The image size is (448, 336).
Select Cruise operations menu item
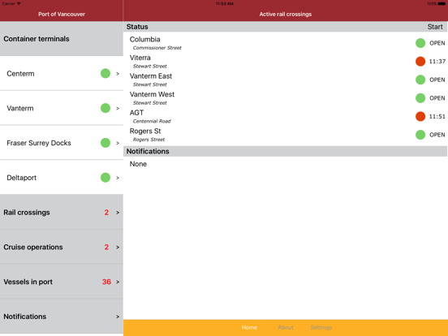tap(62, 247)
